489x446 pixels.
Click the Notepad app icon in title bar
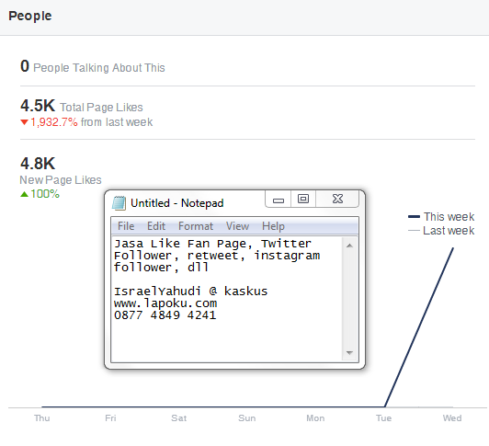tap(119, 203)
